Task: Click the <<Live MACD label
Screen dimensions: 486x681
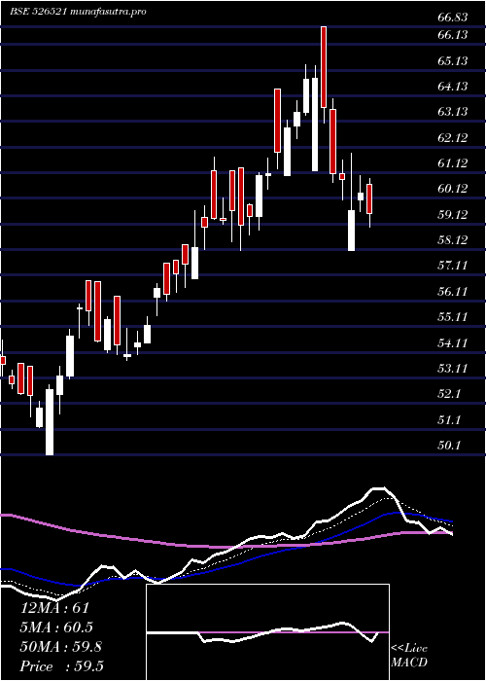Action: 409,656
